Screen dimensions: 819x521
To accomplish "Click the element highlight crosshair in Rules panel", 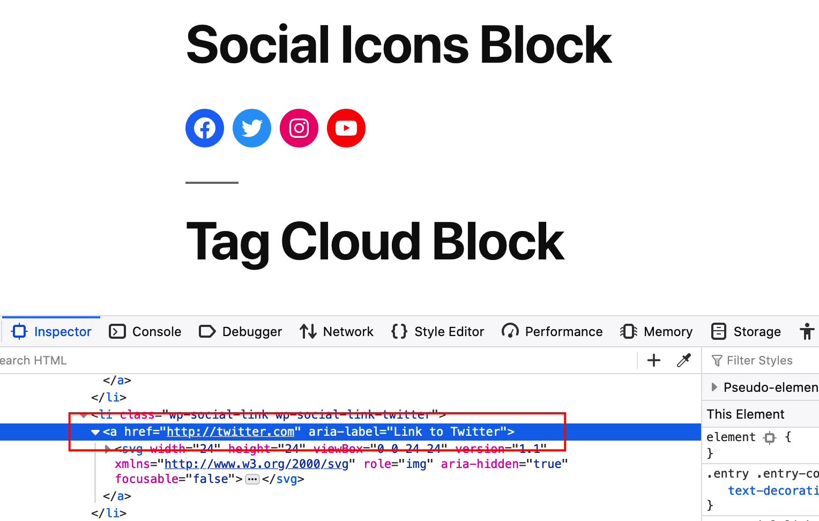I will tap(770, 437).
